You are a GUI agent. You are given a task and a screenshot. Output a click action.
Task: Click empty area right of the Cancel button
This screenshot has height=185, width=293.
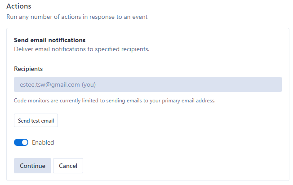point(180,166)
